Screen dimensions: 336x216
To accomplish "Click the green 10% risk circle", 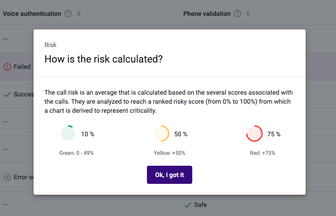I will click(x=68, y=133).
